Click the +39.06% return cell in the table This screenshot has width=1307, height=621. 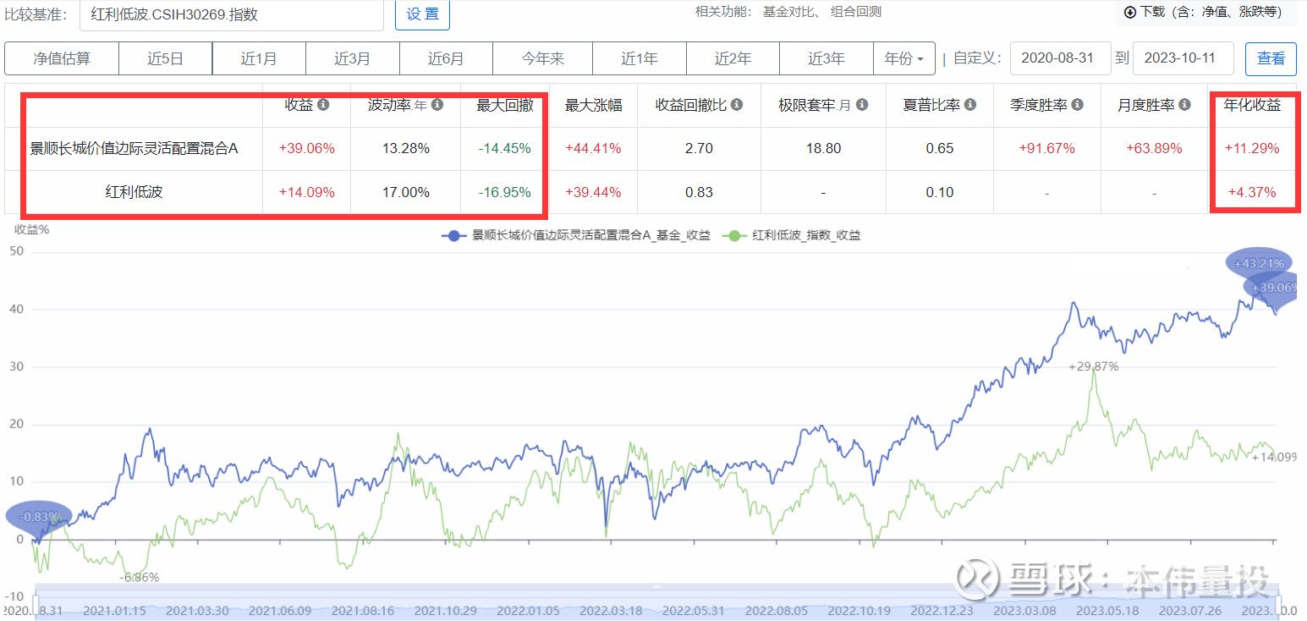[x=307, y=149]
